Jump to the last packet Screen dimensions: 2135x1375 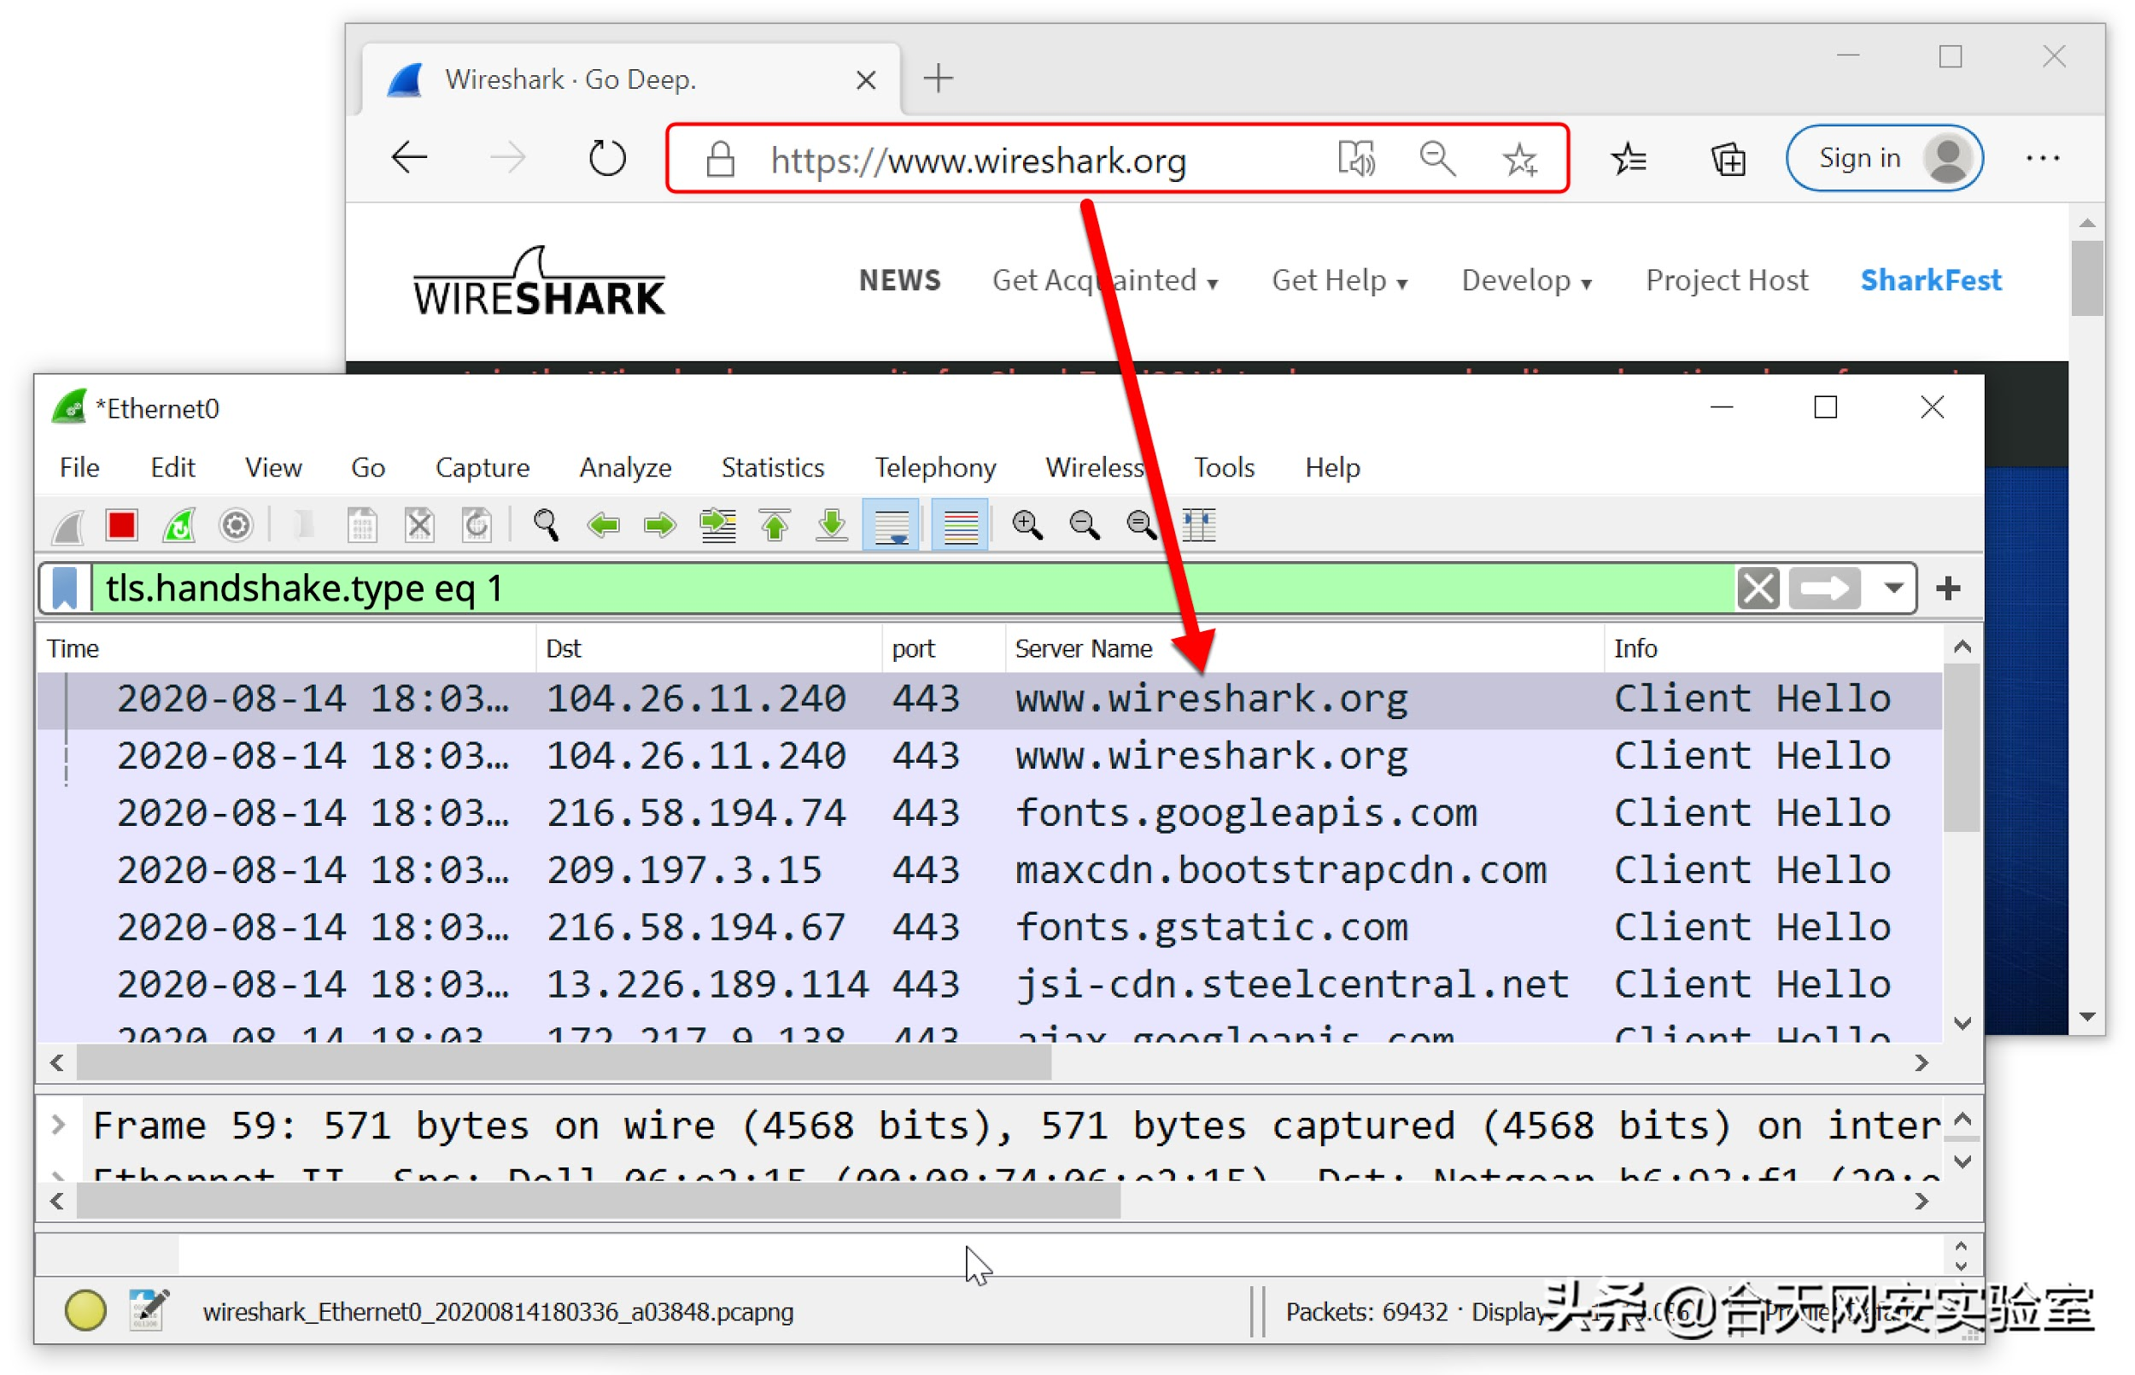point(832,525)
